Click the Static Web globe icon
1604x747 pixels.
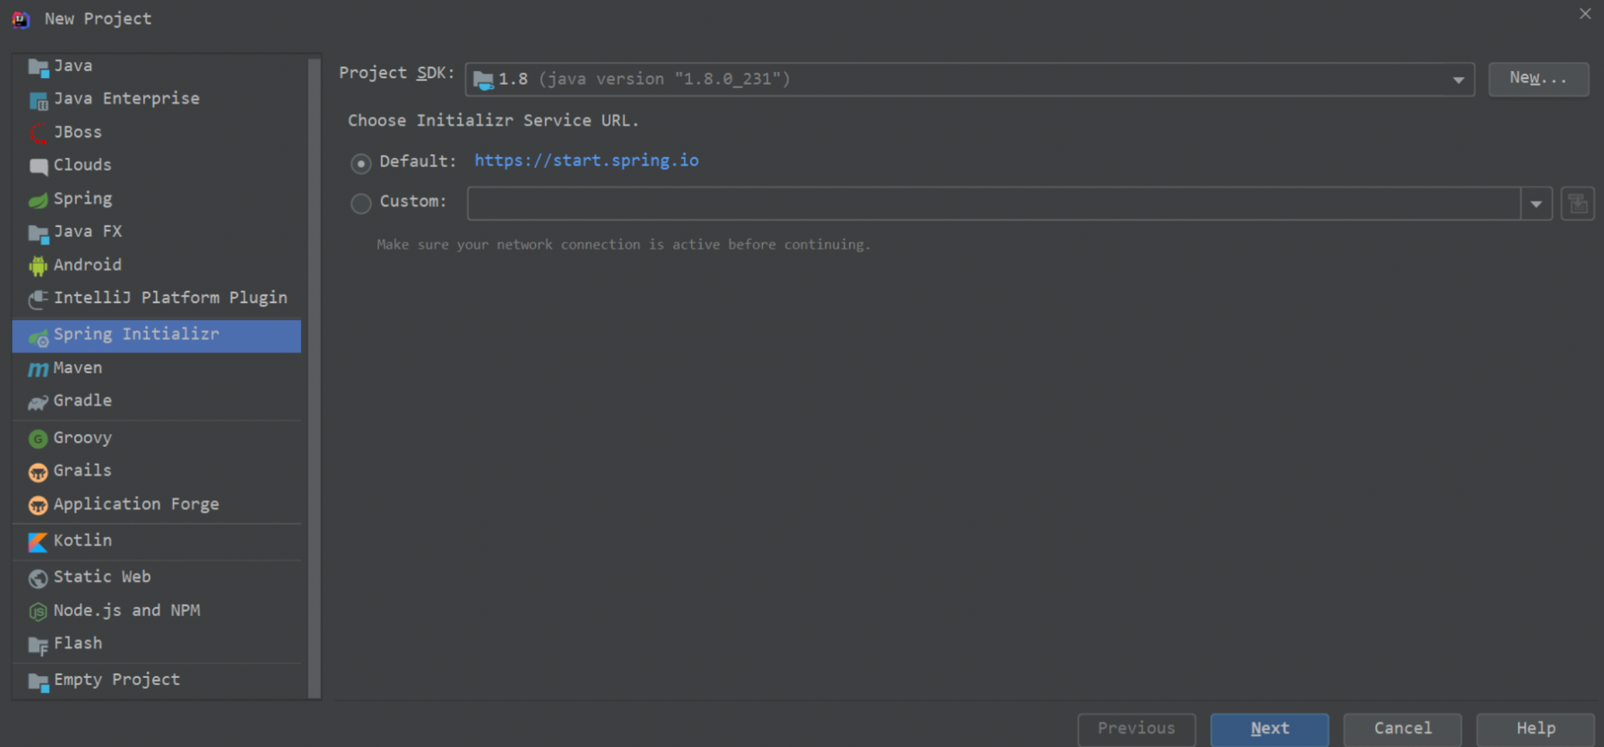[38, 578]
